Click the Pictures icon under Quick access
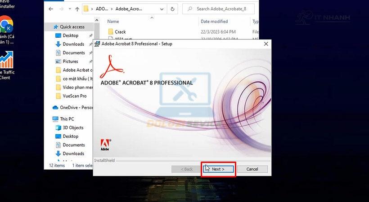Screen dimensions: 369x202 [x=58, y=61]
